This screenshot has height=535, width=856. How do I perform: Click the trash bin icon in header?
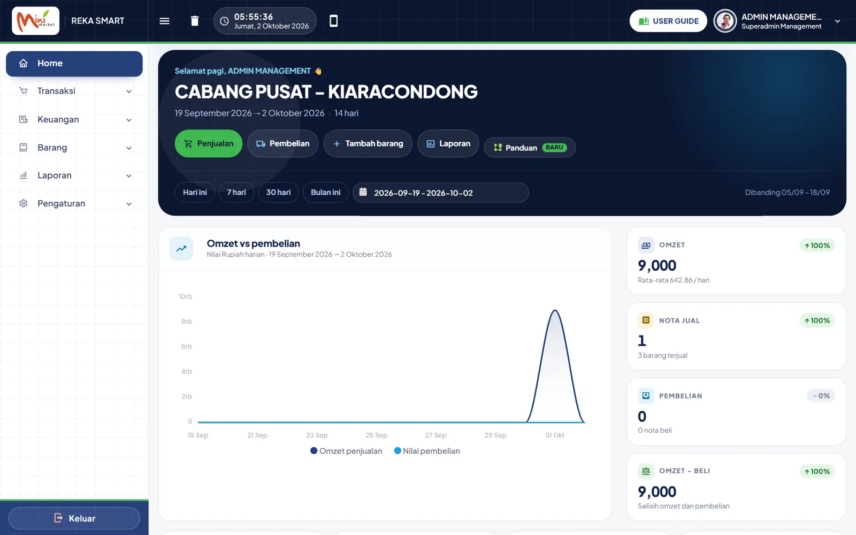pos(195,21)
